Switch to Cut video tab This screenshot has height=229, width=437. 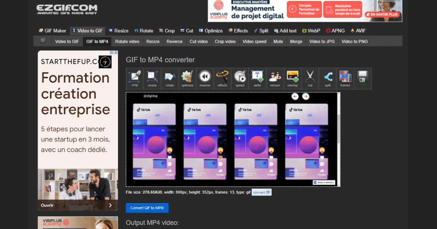pyautogui.click(x=198, y=41)
